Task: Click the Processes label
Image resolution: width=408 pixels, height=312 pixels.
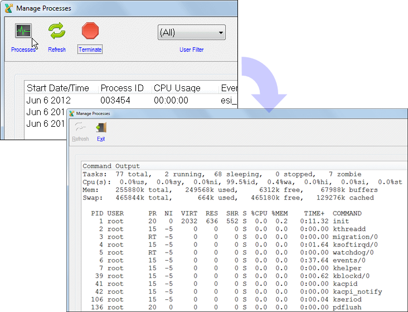Action: point(23,49)
